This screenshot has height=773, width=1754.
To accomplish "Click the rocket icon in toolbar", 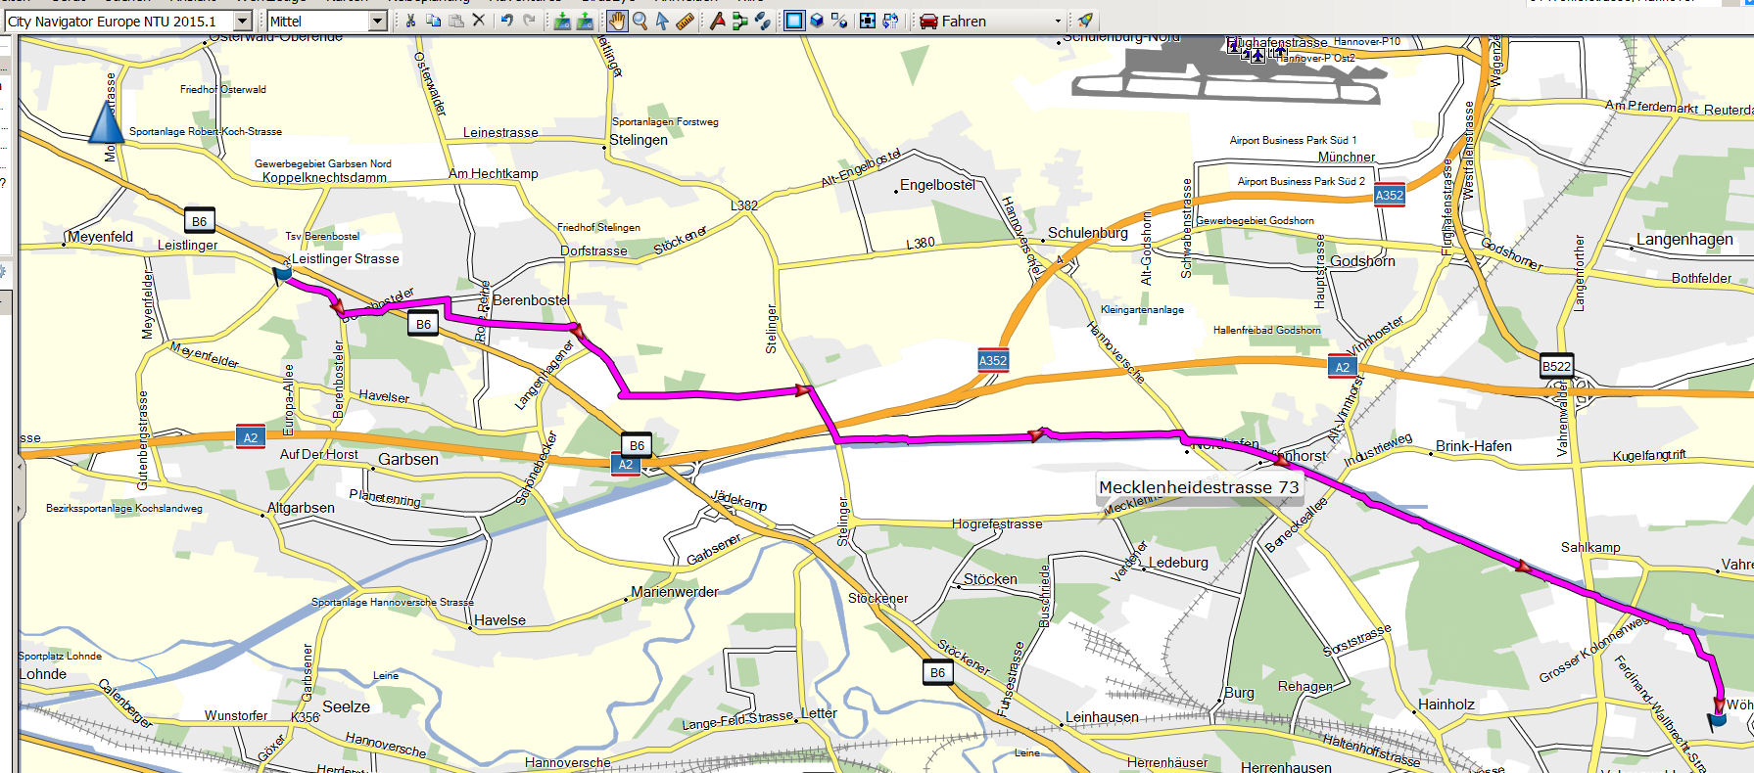I will click(1085, 21).
